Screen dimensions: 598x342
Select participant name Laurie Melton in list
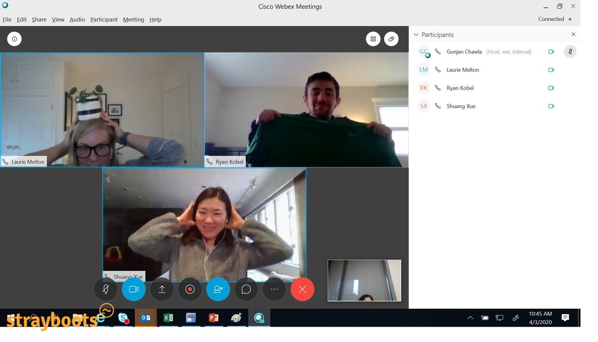click(x=463, y=70)
